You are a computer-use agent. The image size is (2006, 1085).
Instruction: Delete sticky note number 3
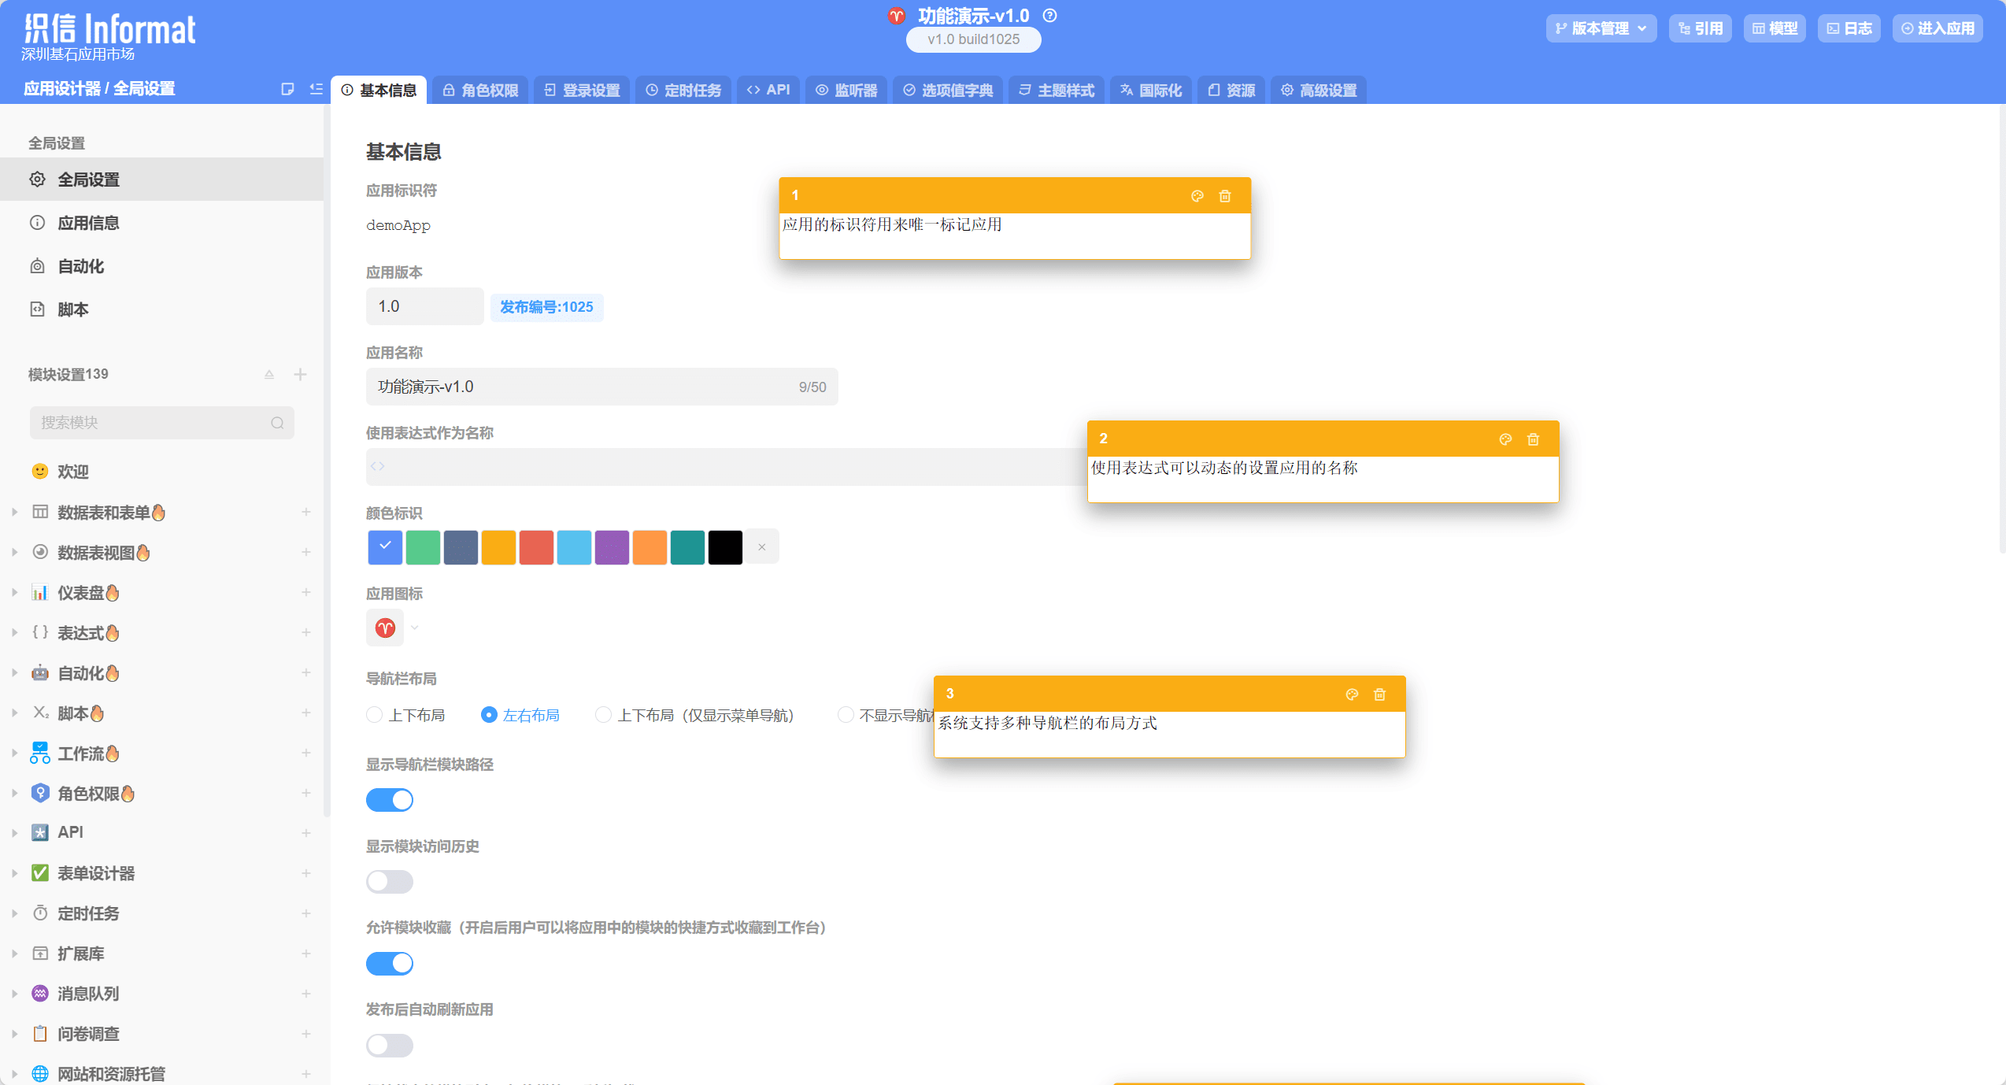(x=1379, y=694)
